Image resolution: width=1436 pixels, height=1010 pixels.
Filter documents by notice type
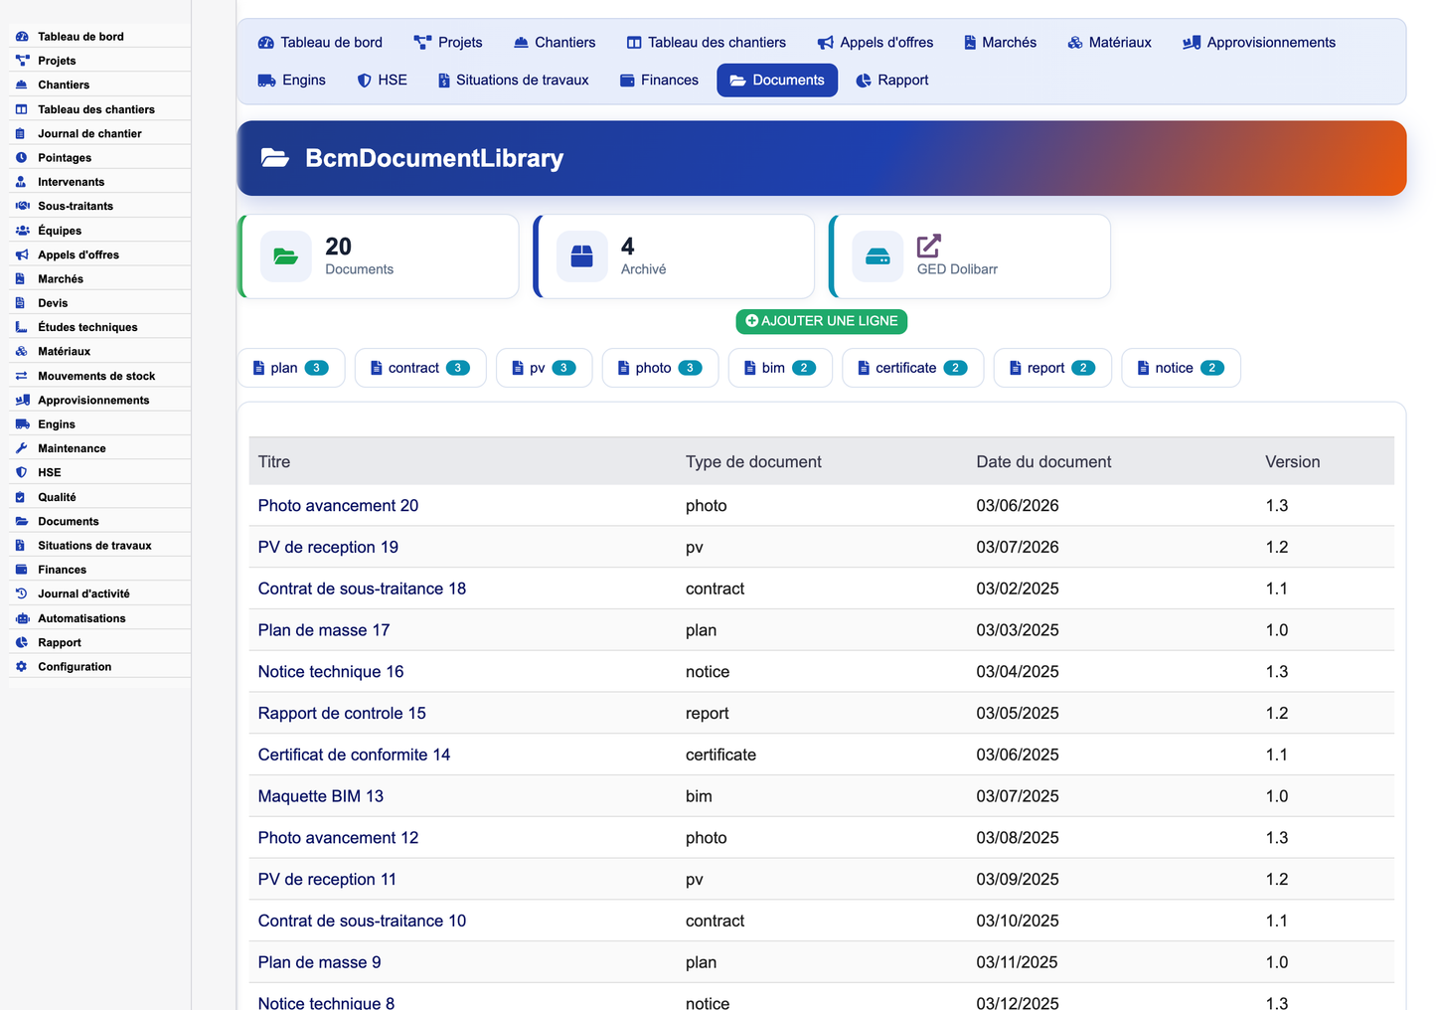click(x=1181, y=368)
